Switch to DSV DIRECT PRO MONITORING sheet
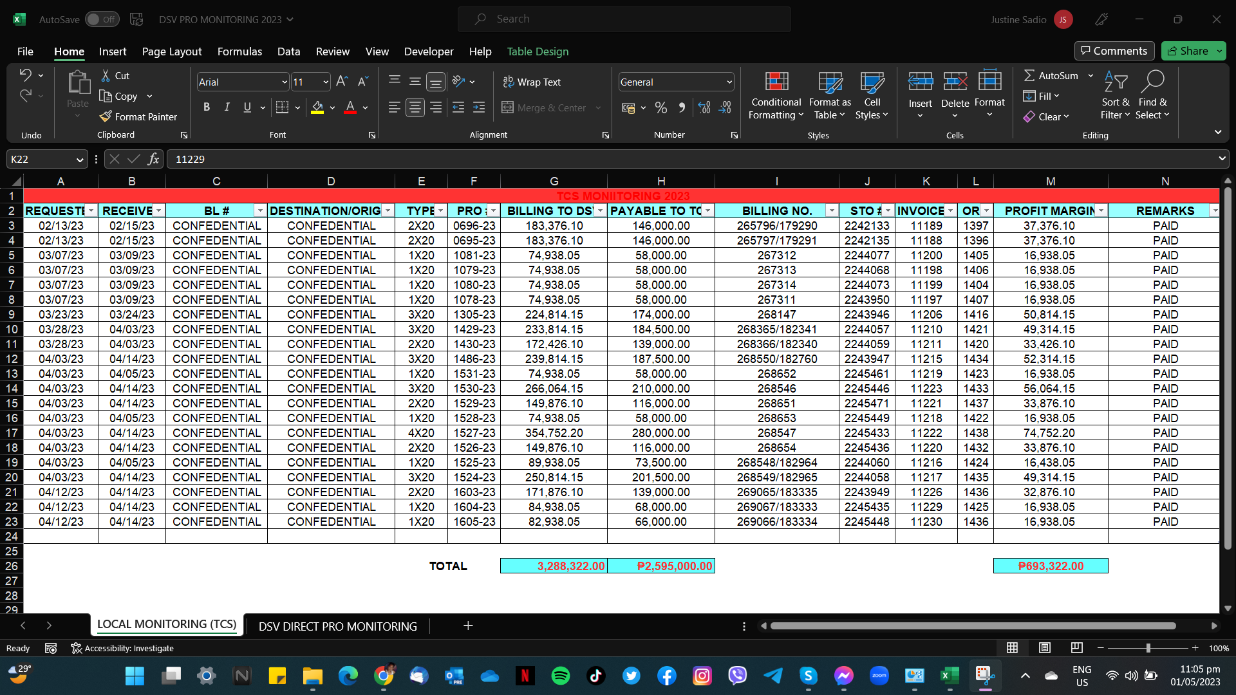1236x695 pixels. (337, 626)
